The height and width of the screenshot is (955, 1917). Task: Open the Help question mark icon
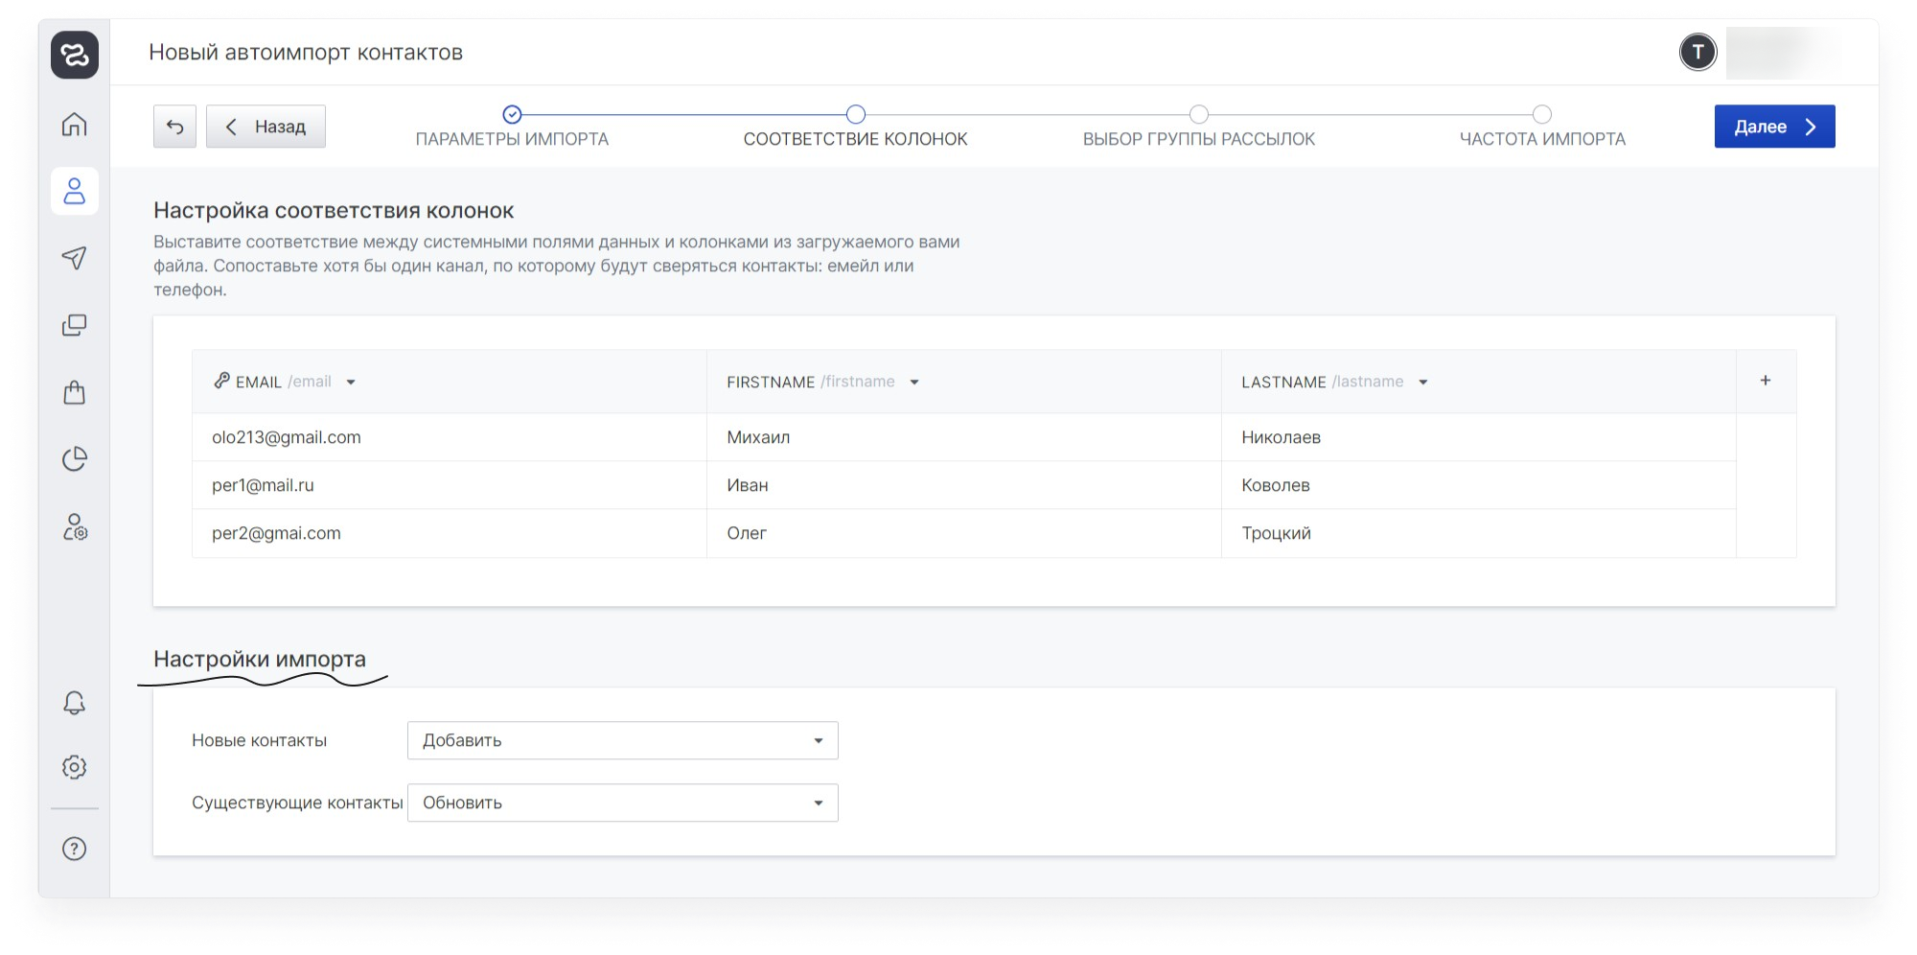75,849
